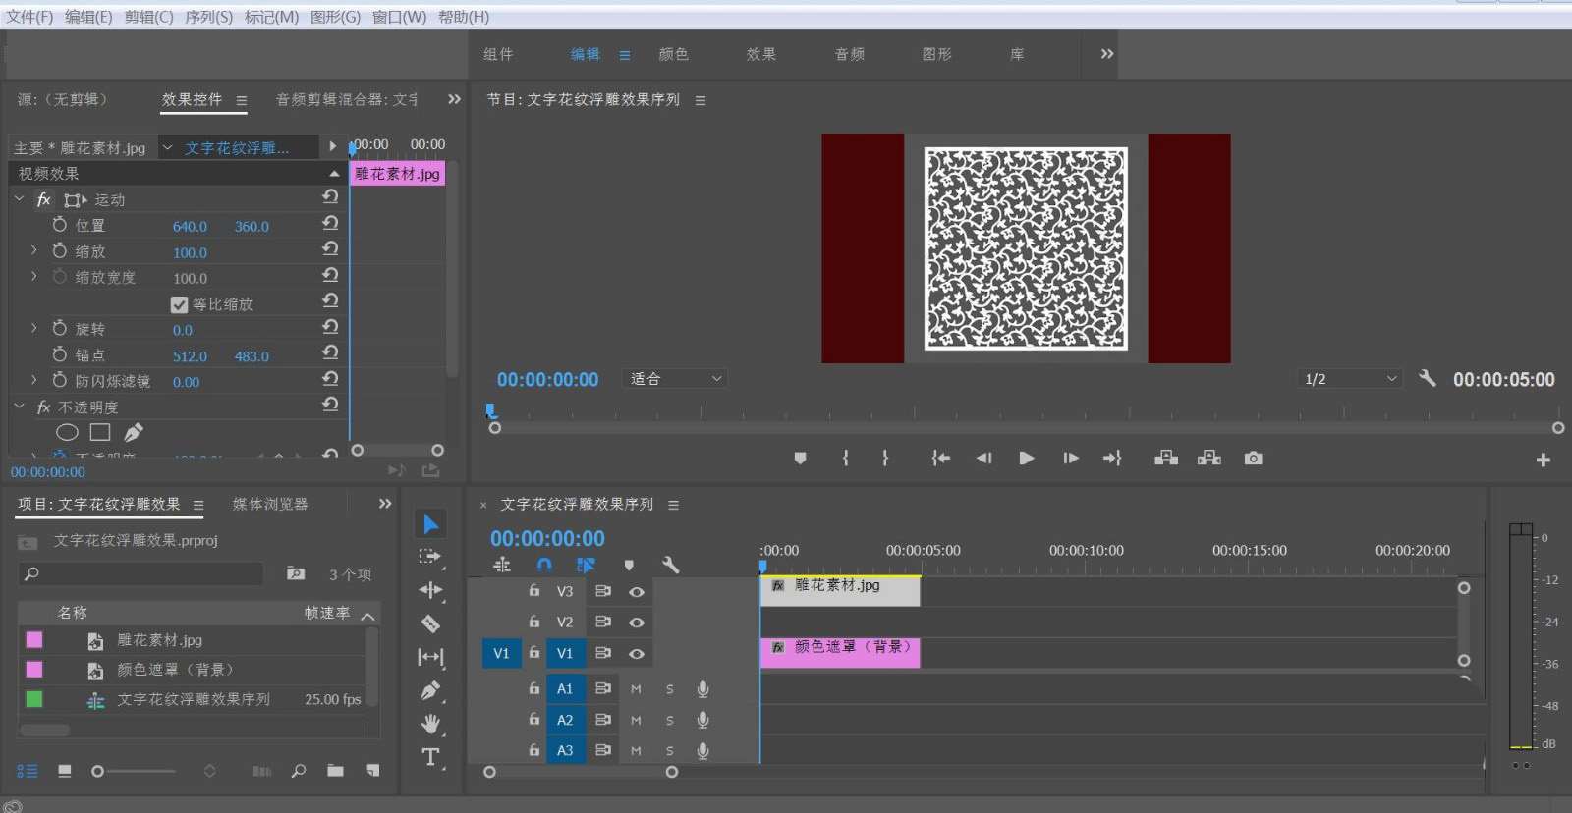Open the zoom level dropdown showing 适合
Screen dimensions: 1572x813
675,379
